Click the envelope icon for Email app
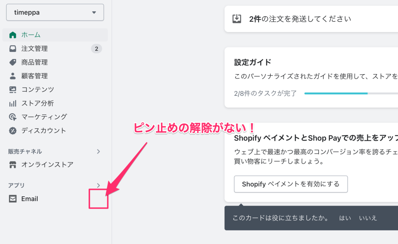 click(x=12, y=199)
